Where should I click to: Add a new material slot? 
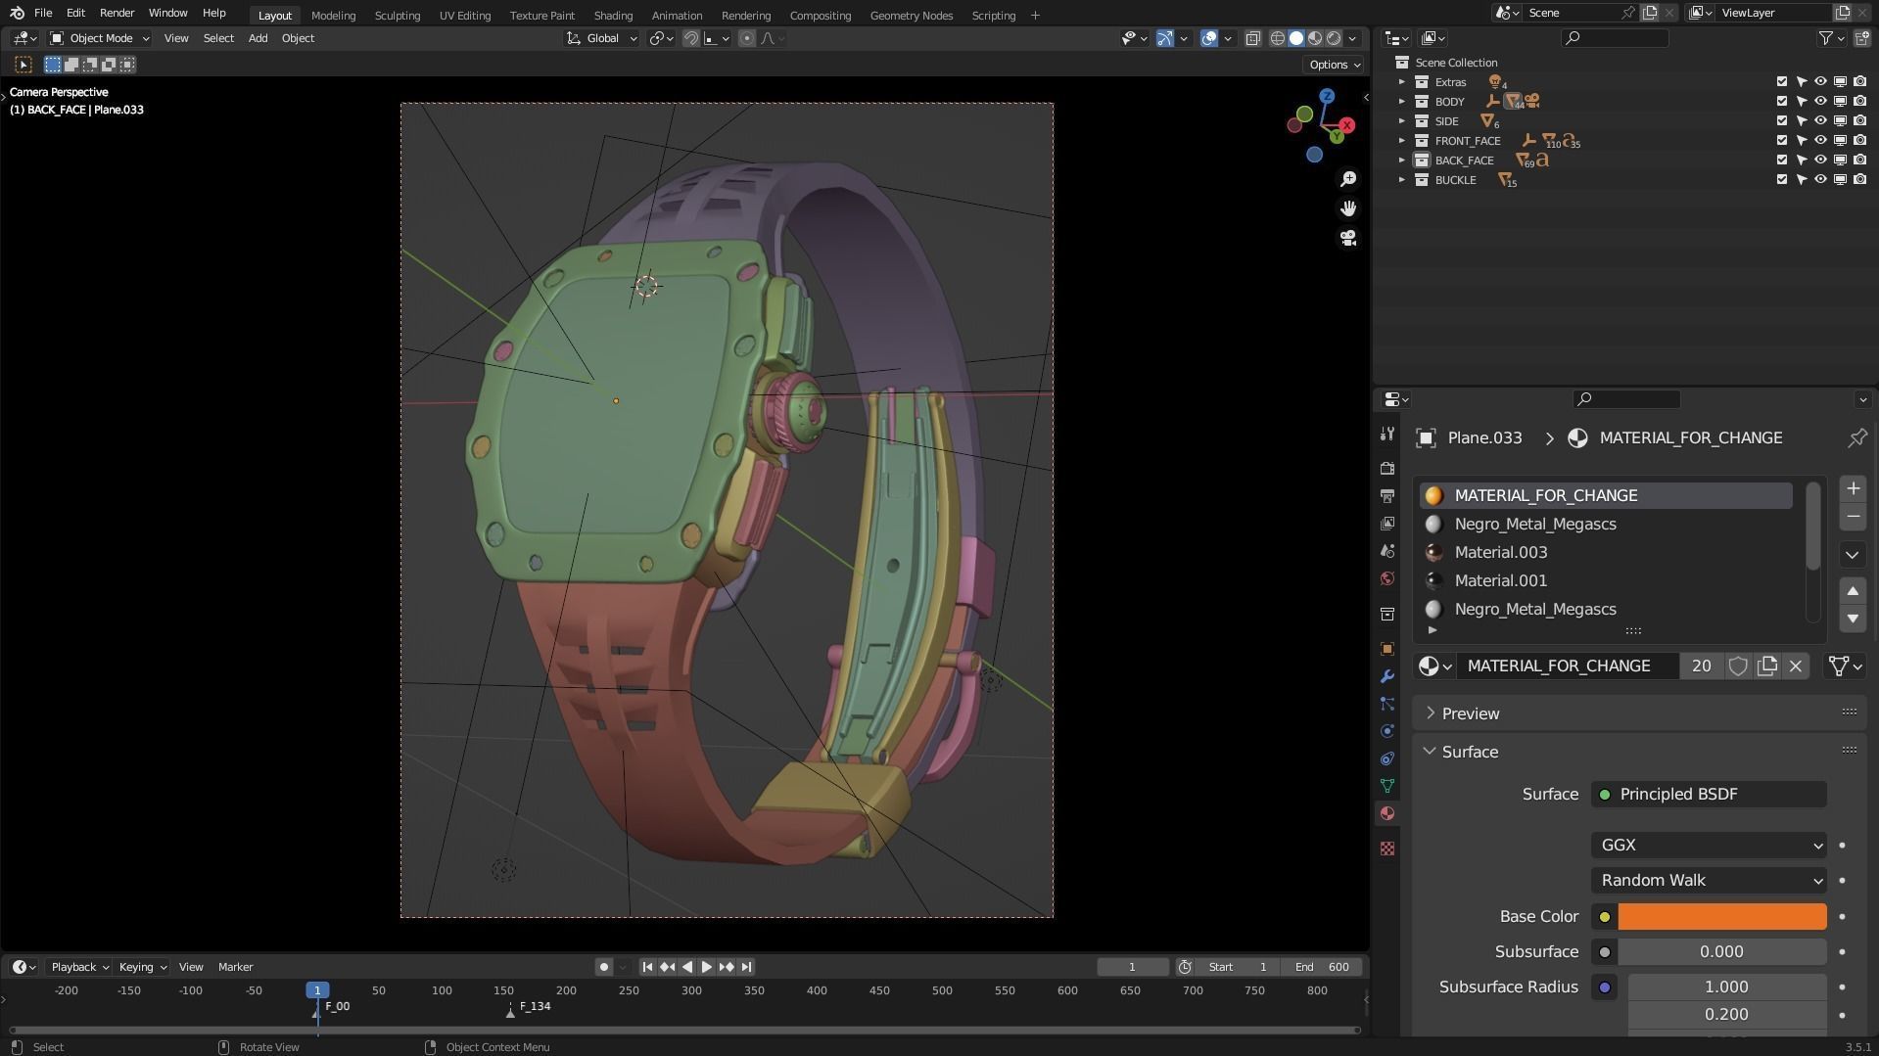[1853, 488]
